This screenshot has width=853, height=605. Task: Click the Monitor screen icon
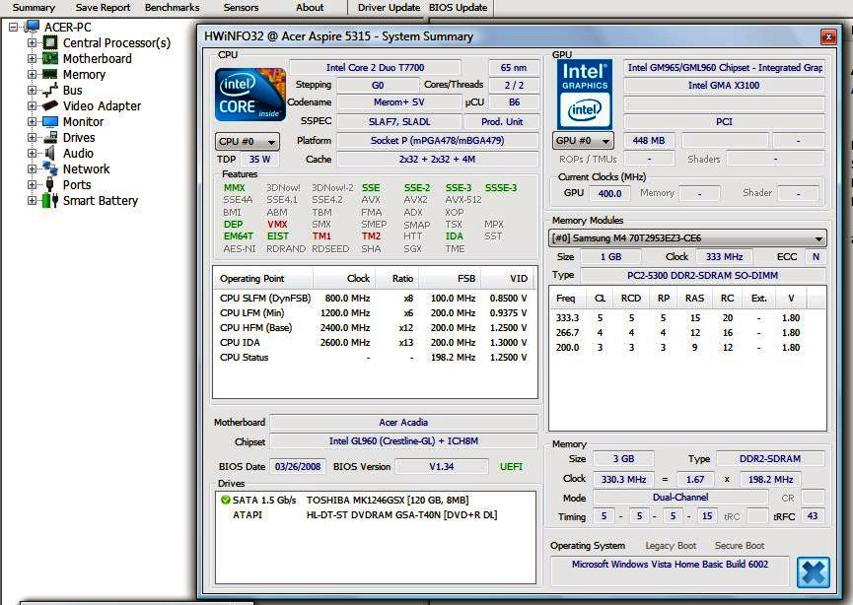(50, 121)
